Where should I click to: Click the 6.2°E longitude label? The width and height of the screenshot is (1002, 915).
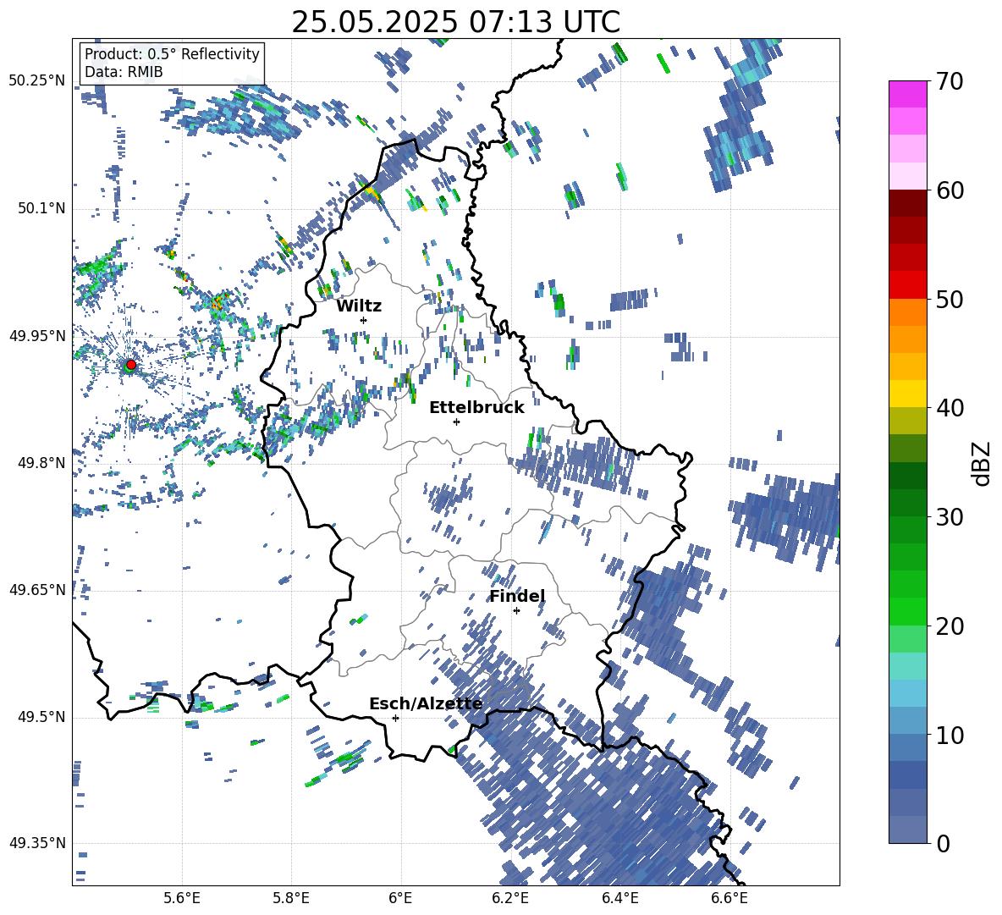tap(510, 899)
